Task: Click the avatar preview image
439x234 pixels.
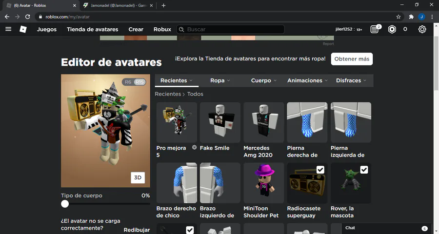Action: [x=105, y=131]
